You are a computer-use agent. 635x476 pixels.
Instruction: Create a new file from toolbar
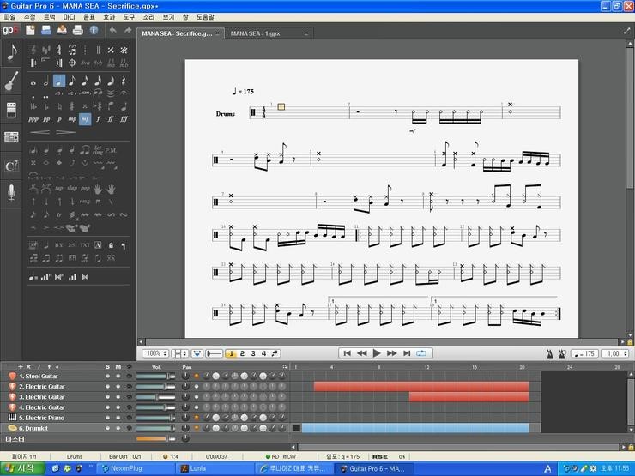(30, 30)
